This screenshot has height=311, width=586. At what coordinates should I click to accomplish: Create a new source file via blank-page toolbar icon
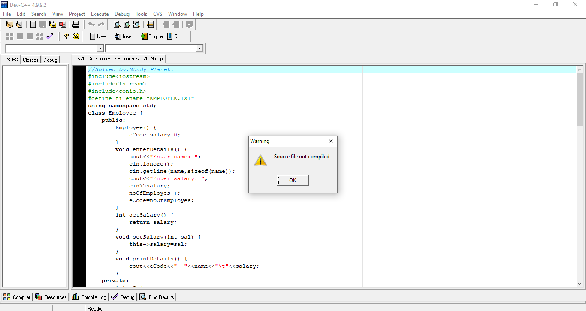coord(33,24)
